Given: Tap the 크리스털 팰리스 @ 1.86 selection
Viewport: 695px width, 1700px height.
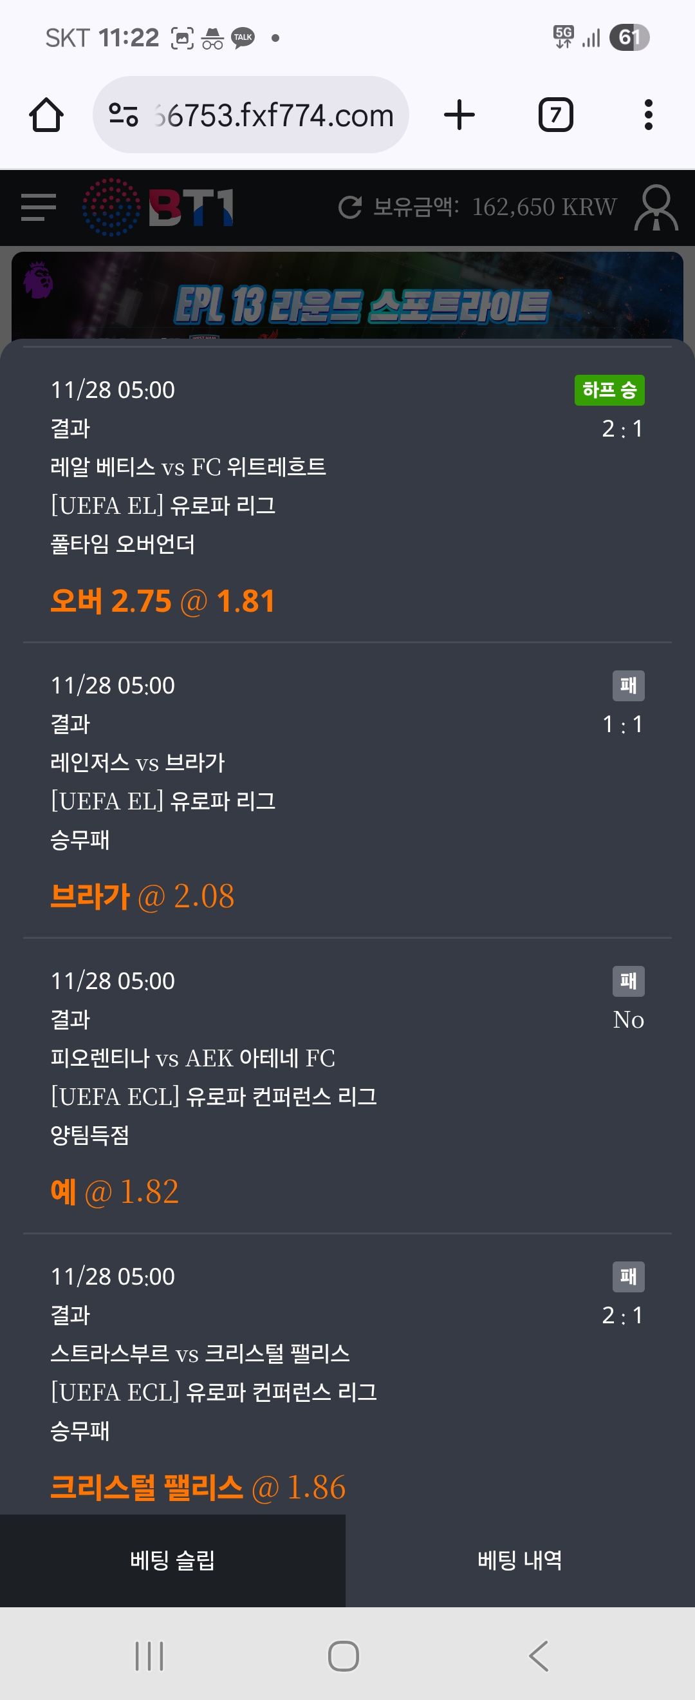Looking at the screenshot, I should (x=198, y=1487).
